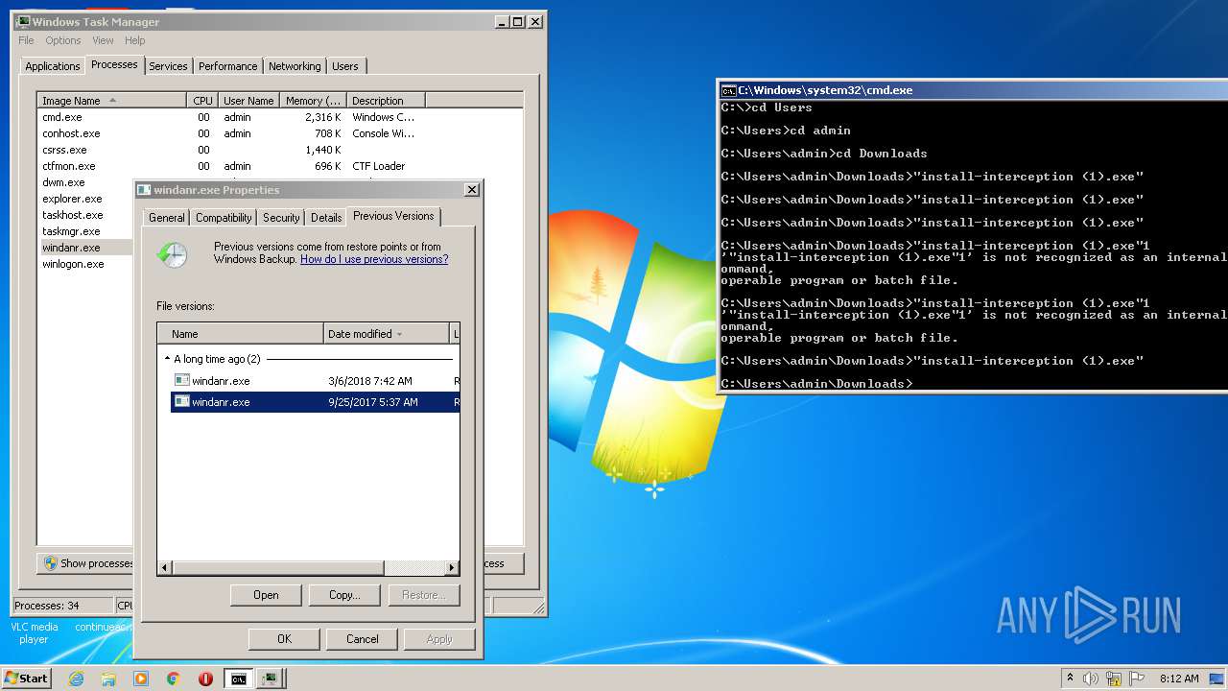The width and height of the screenshot is (1228, 691).
Task: Click OK in windanr.exe Properties
Action: pyautogui.click(x=284, y=639)
